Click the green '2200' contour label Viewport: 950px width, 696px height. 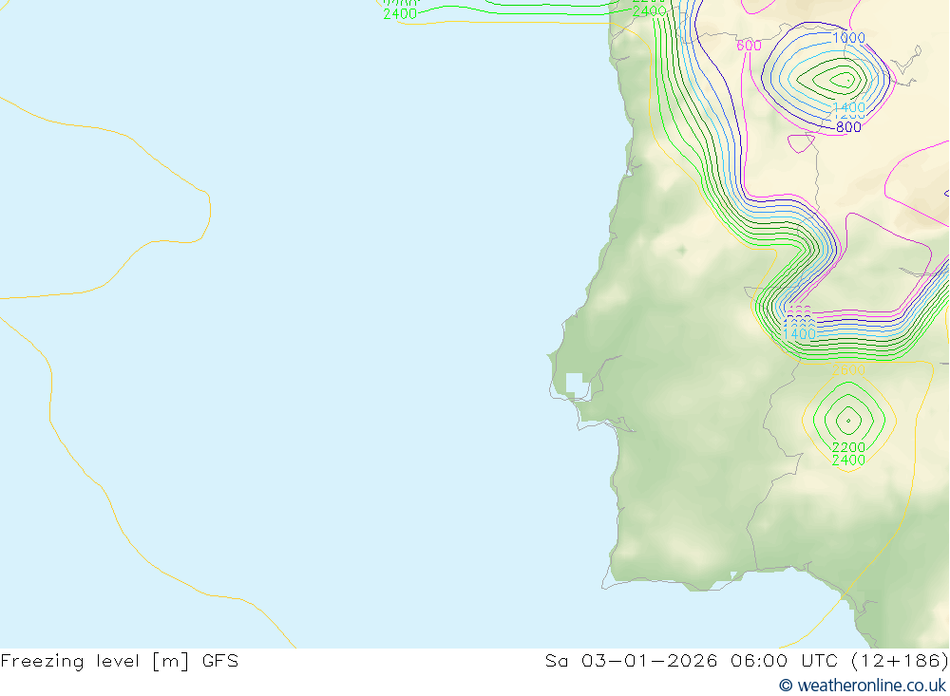coord(848,447)
